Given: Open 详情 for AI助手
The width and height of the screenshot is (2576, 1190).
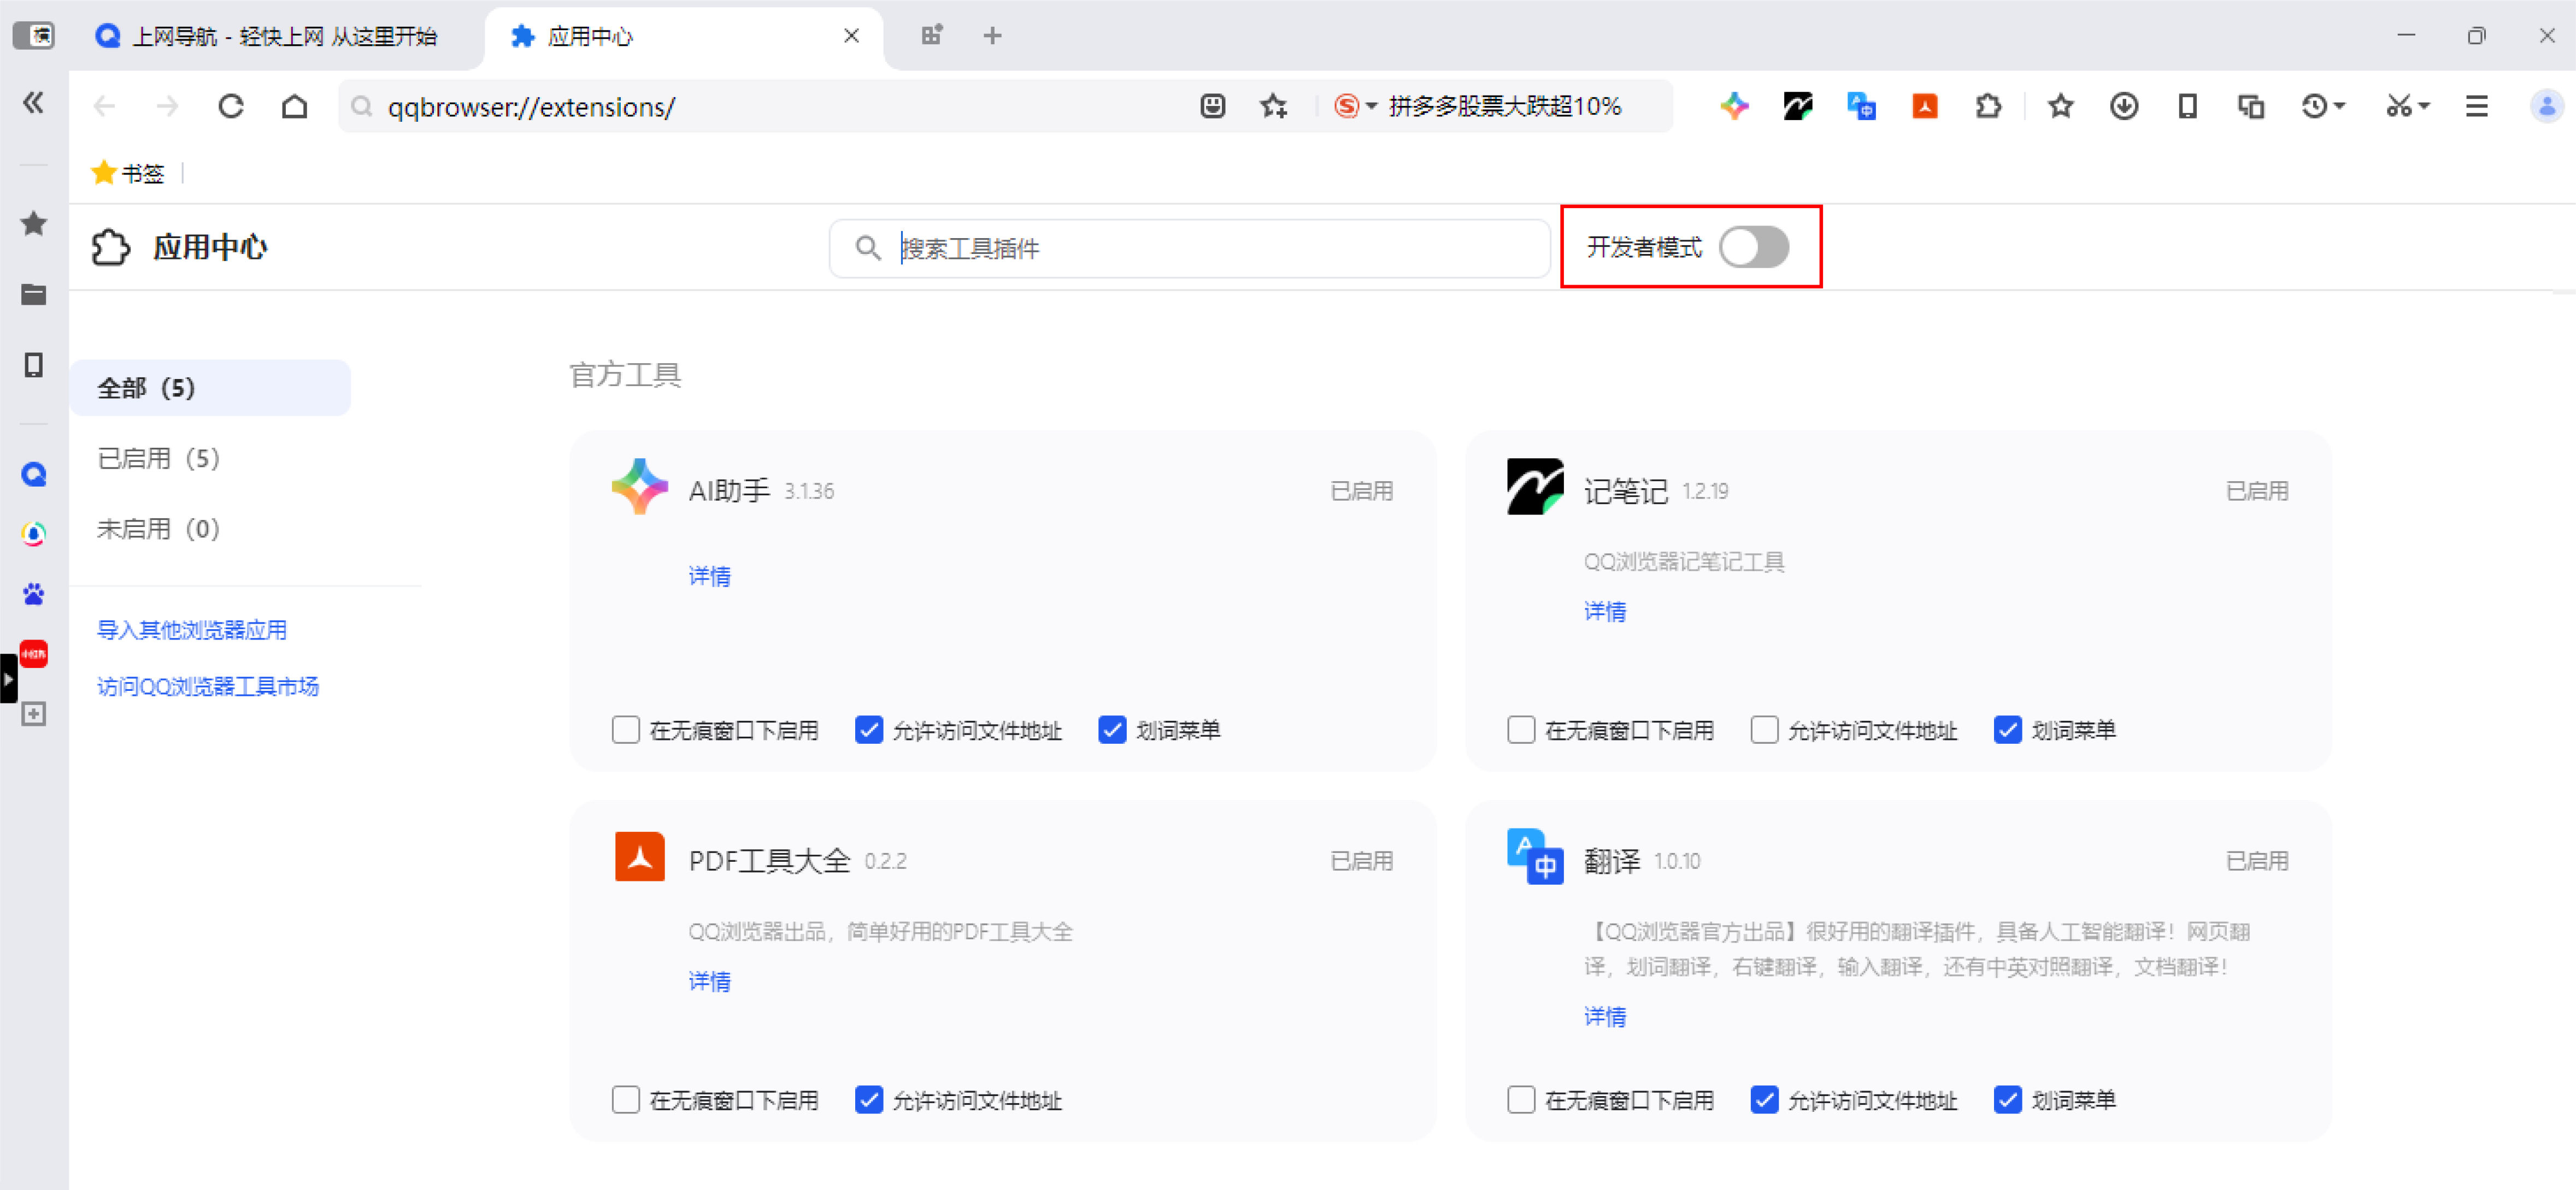Looking at the screenshot, I should 709,577.
